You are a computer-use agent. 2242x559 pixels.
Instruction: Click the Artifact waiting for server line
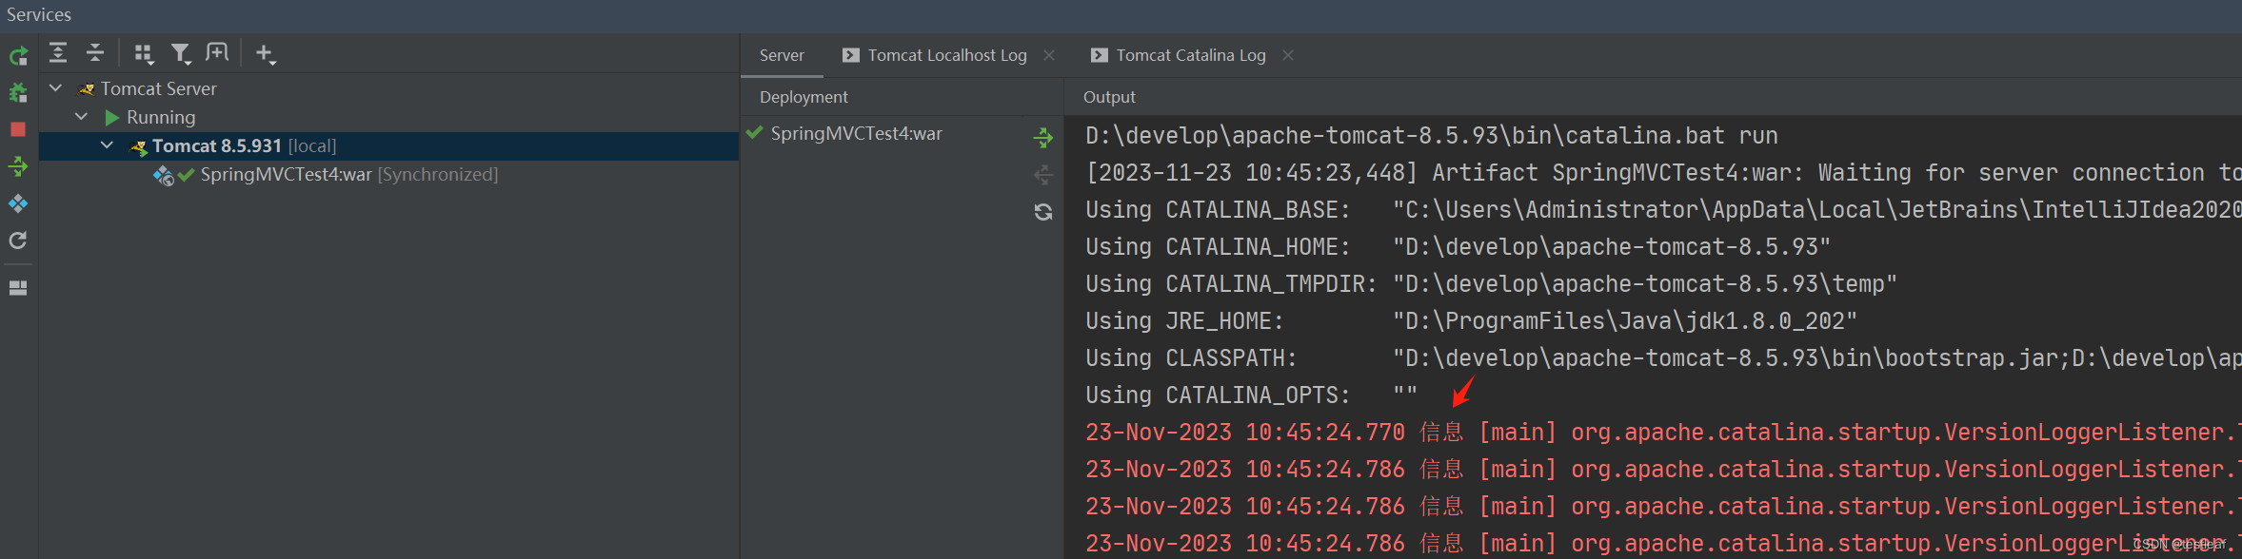pos(1663,173)
